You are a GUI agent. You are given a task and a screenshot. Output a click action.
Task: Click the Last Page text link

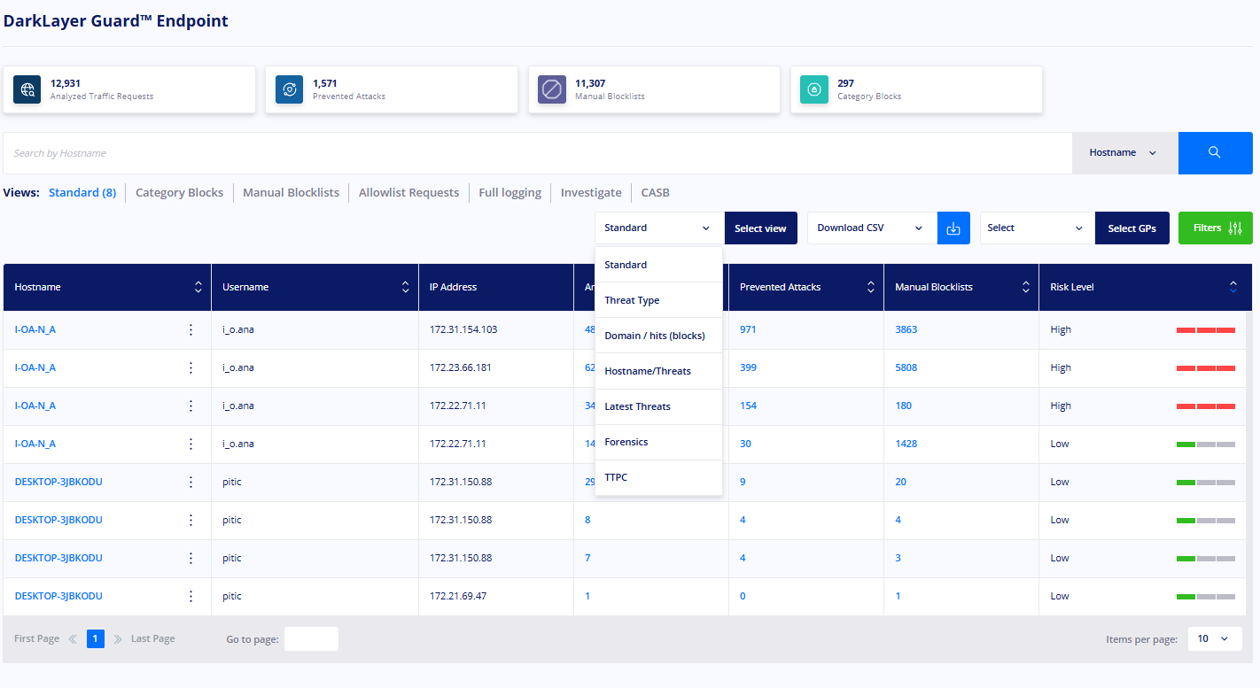click(153, 639)
